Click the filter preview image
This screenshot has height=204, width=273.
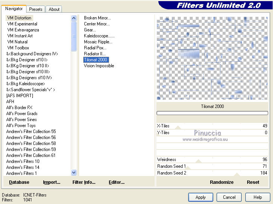212,58
